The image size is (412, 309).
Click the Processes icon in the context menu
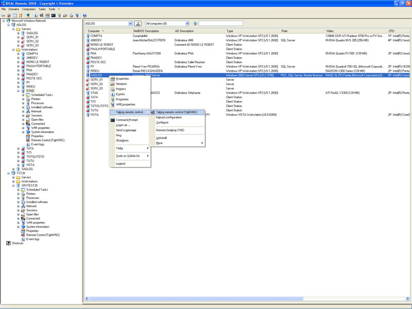[113, 99]
